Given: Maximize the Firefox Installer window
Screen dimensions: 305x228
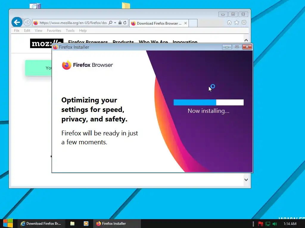Looking at the screenshot, I should point(237,47).
